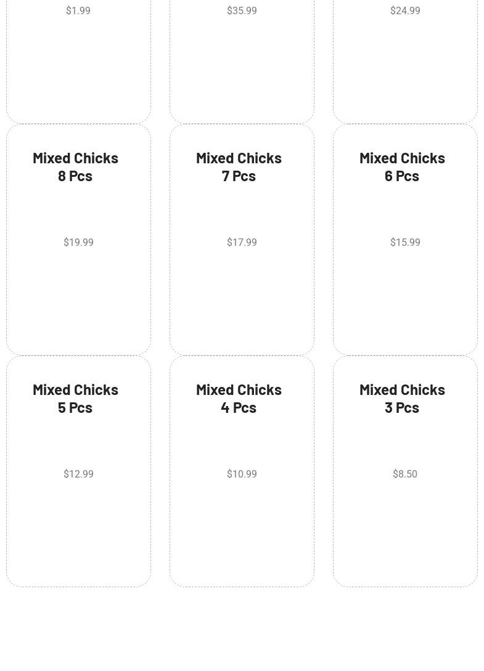Select the menu card priced $1.99
484x671 pixels.
pyautogui.click(x=78, y=60)
